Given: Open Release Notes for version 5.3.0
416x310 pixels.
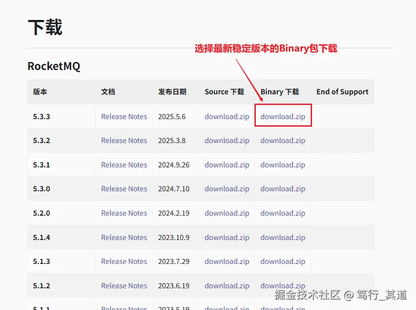Looking at the screenshot, I should coord(124,189).
